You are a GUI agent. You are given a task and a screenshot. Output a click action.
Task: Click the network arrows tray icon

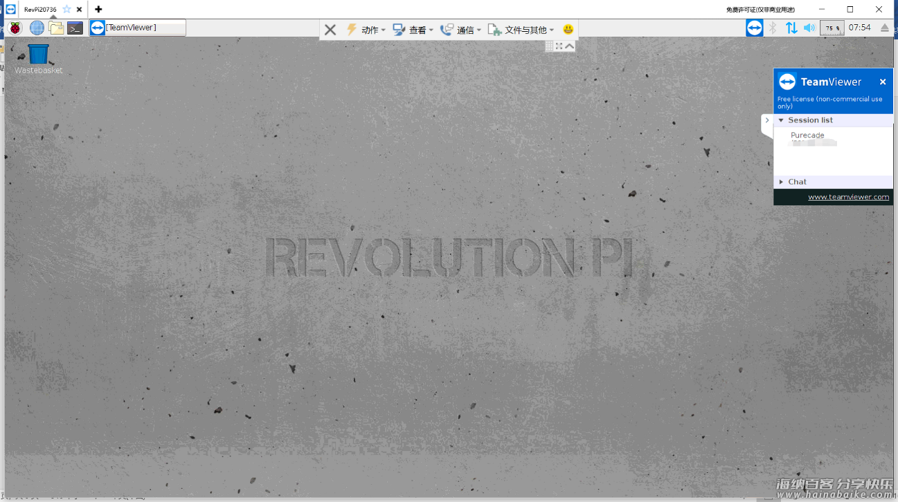[791, 28]
